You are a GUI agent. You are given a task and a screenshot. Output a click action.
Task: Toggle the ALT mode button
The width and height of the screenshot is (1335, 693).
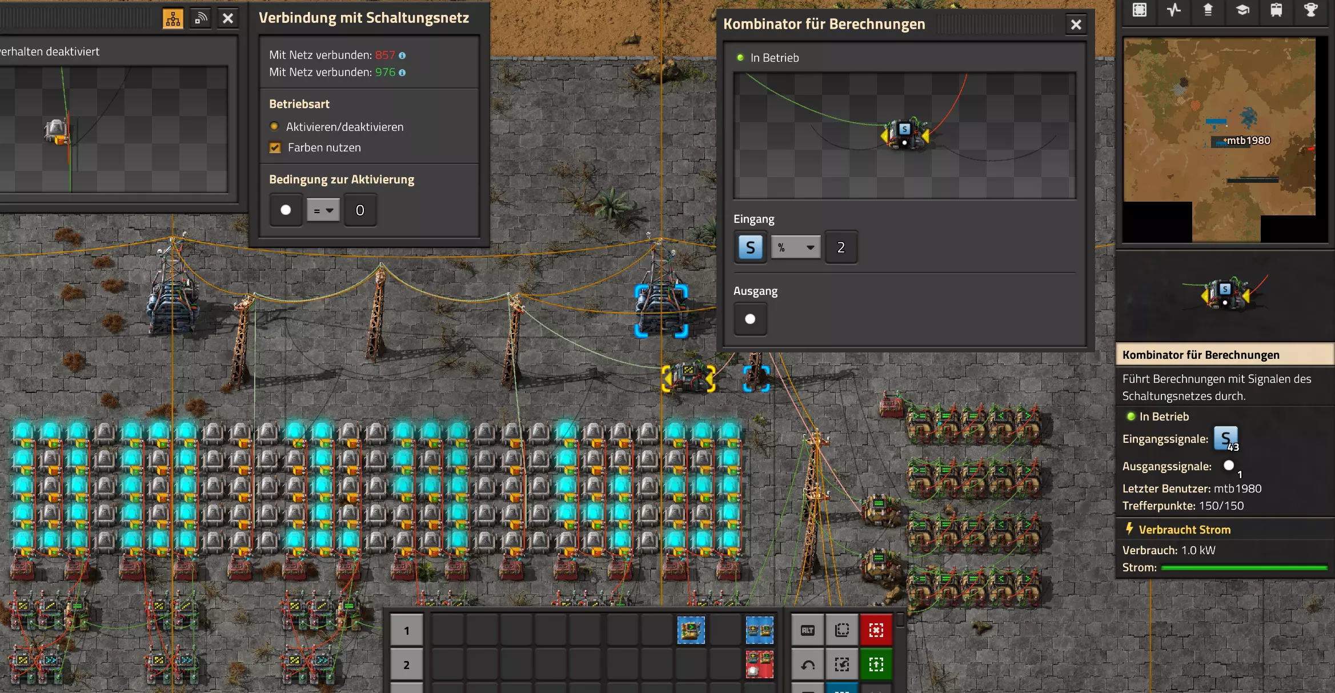point(808,630)
